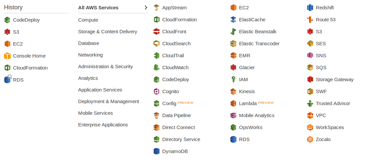Open the Glacier service icon
383x161 pixels.
233,68
